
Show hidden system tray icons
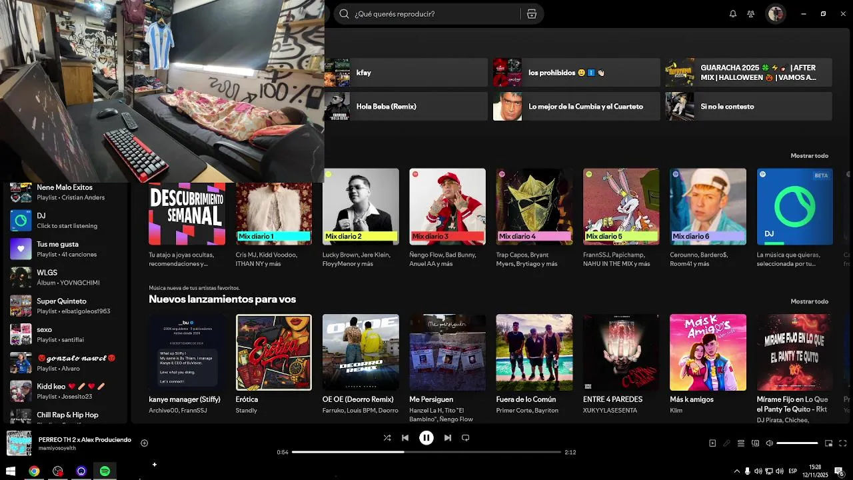point(736,471)
